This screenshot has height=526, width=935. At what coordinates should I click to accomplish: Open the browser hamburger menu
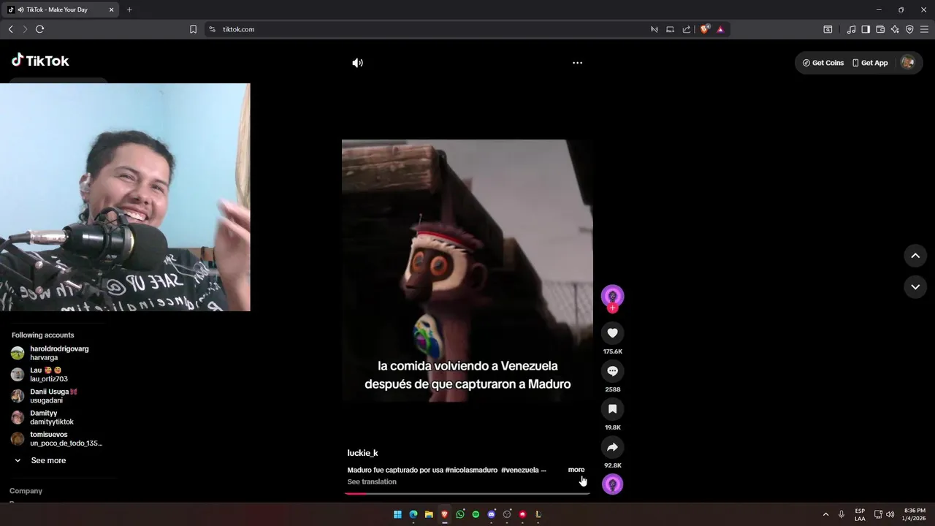pyautogui.click(x=924, y=29)
